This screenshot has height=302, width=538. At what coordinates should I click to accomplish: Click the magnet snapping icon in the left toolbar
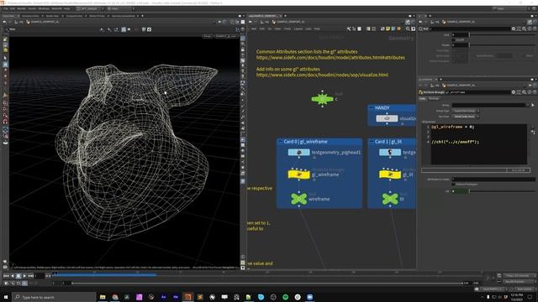point(5,122)
